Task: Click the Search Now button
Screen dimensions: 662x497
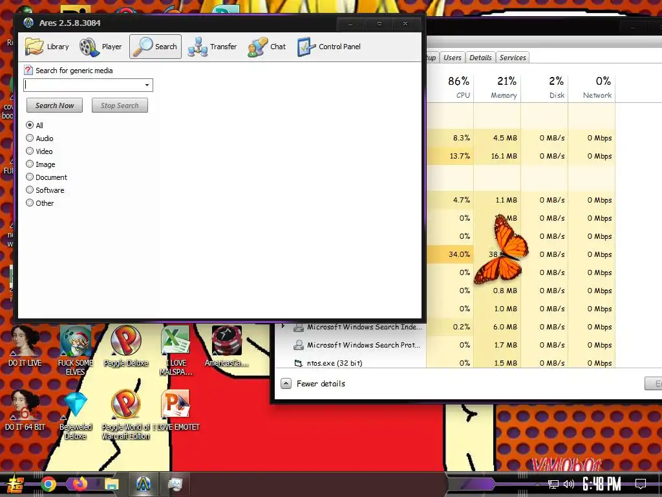Action: coord(54,105)
